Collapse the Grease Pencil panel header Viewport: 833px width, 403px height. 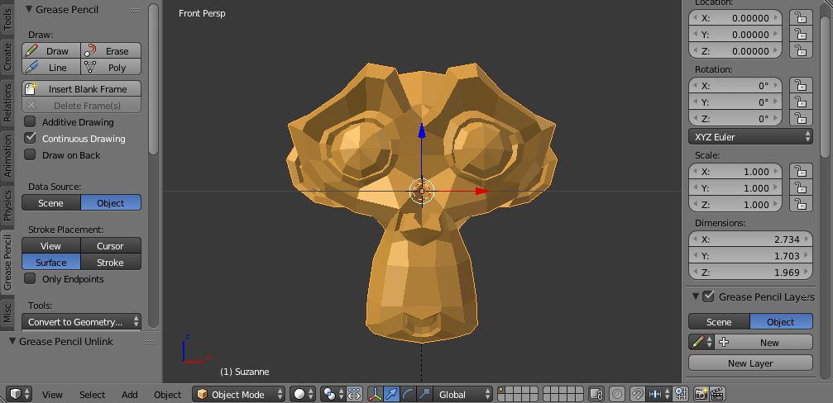pos(29,10)
